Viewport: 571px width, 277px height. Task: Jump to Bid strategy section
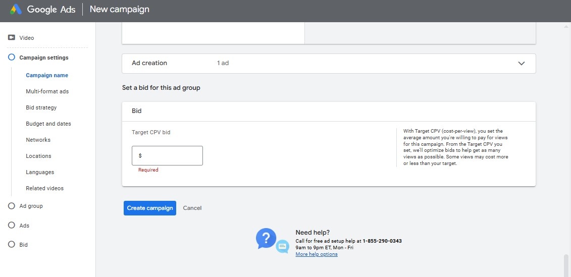[x=41, y=107]
